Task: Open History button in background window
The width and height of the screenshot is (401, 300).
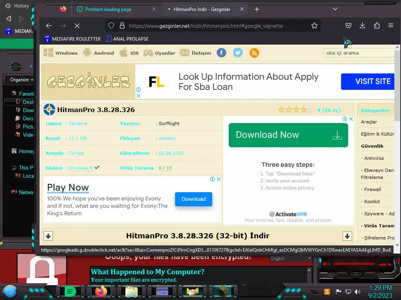Action: coord(17,5)
